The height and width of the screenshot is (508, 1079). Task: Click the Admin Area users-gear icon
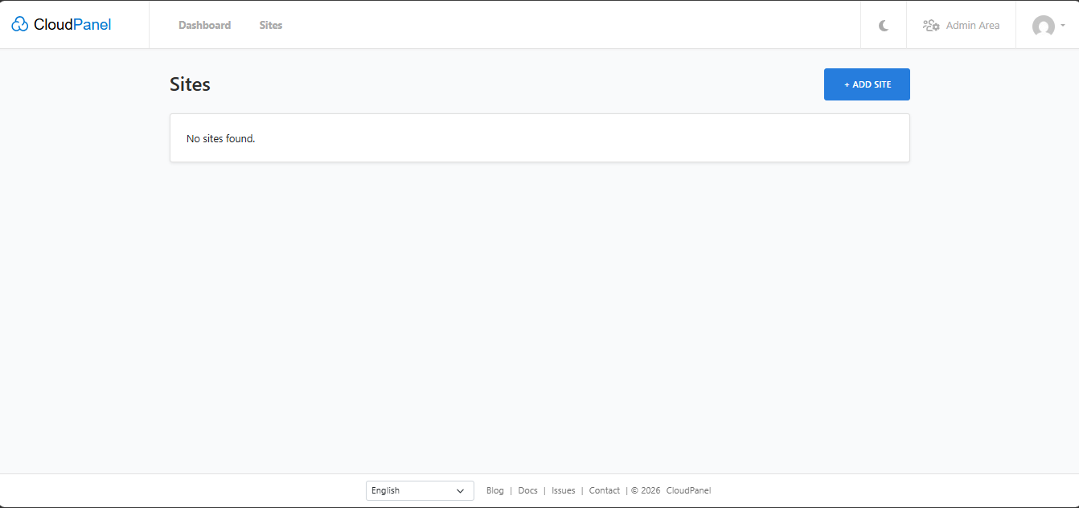pyautogui.click(x=931, y=25)
